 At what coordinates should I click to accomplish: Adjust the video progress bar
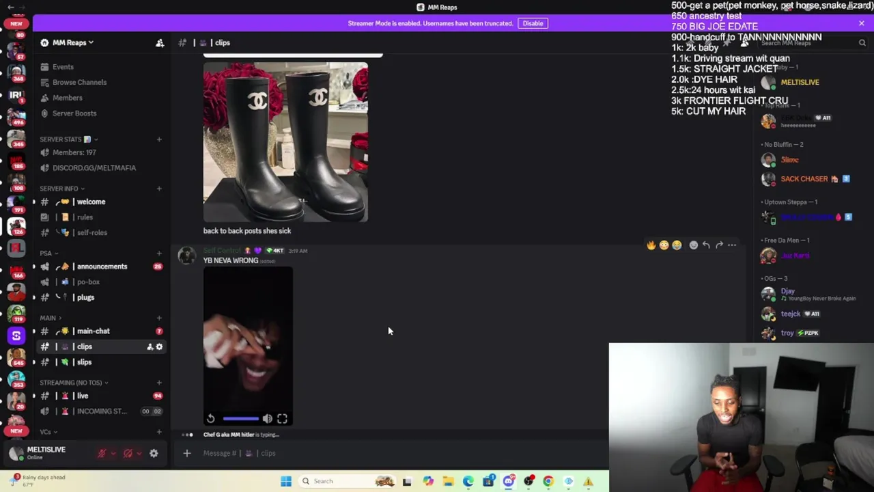tap(240, 419)
